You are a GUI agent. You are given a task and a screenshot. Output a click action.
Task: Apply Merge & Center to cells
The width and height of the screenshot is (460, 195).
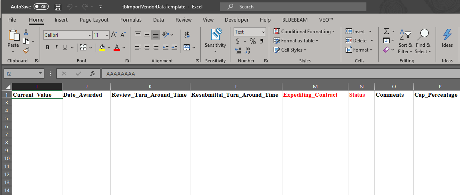pos(186,48)
